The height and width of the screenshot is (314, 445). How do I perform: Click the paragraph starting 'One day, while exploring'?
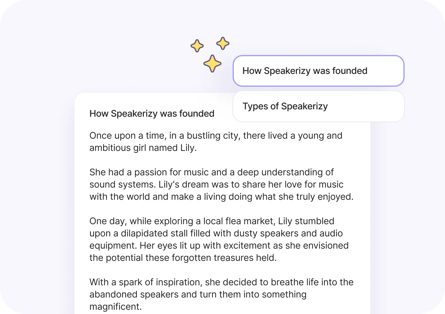(x=219, y=239)
